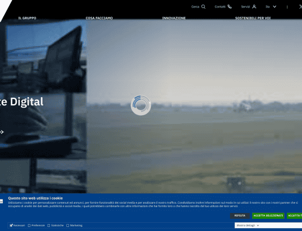This screenshot has width=302, height=231.
Task: Click the Contatti link text
Action: pos(220,7)
